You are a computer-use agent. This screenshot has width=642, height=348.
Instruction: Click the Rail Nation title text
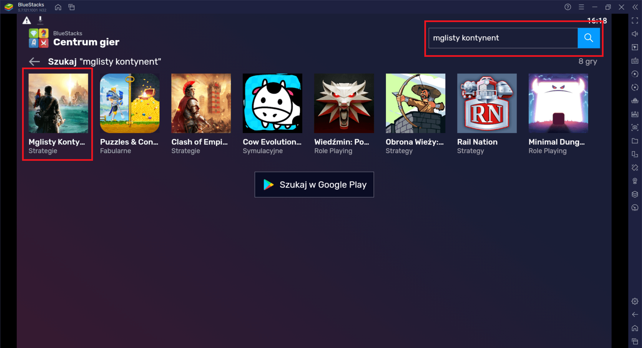click(x=477, y=142)
